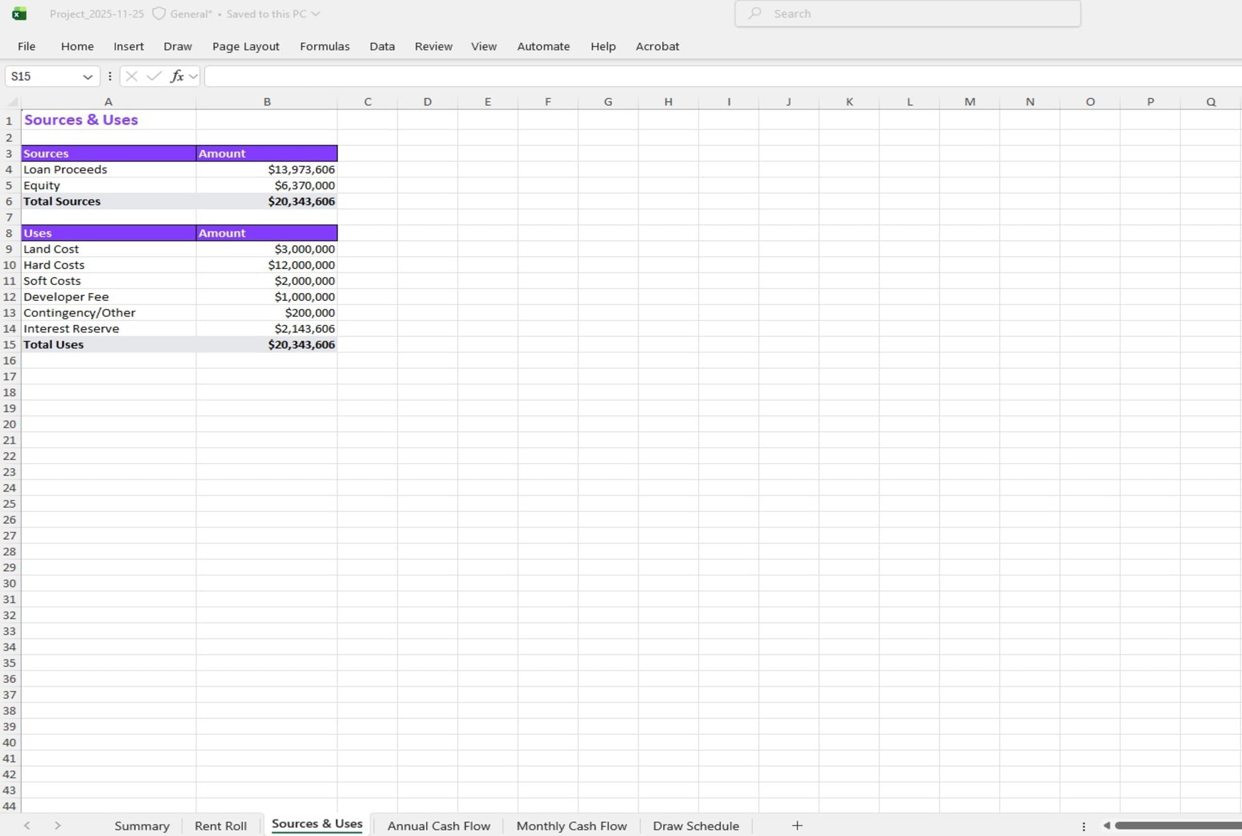Click the sensitivity shield icon labeled General
Image resolution: width=1242 pixels, height=836 pixels.
pyautogui.click(x=159, y=14)
